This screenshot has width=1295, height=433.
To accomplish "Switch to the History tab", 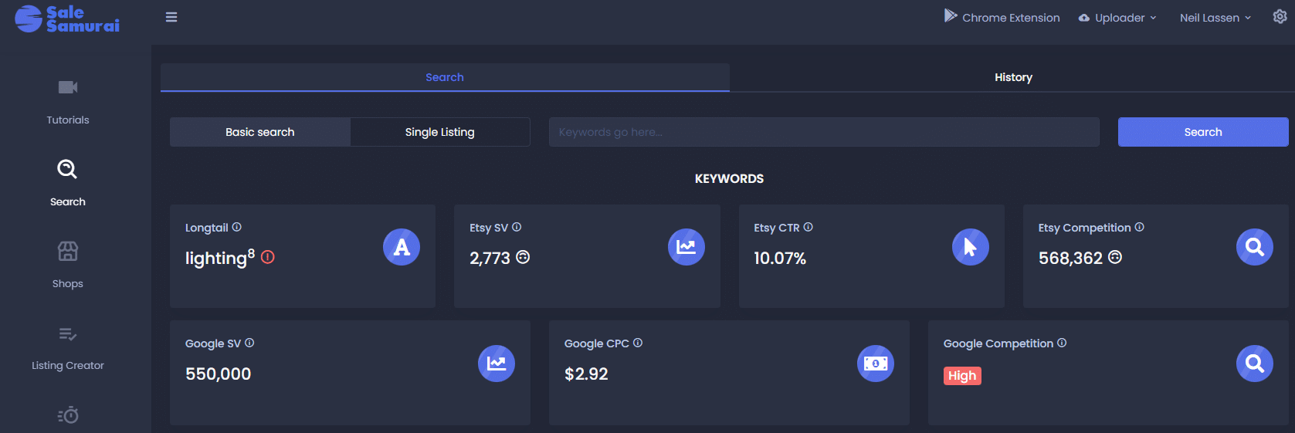I will [x=1013, y=77].
